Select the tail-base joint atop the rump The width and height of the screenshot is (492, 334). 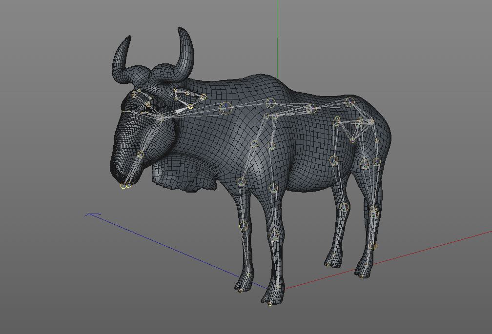[x=349, y=102]
